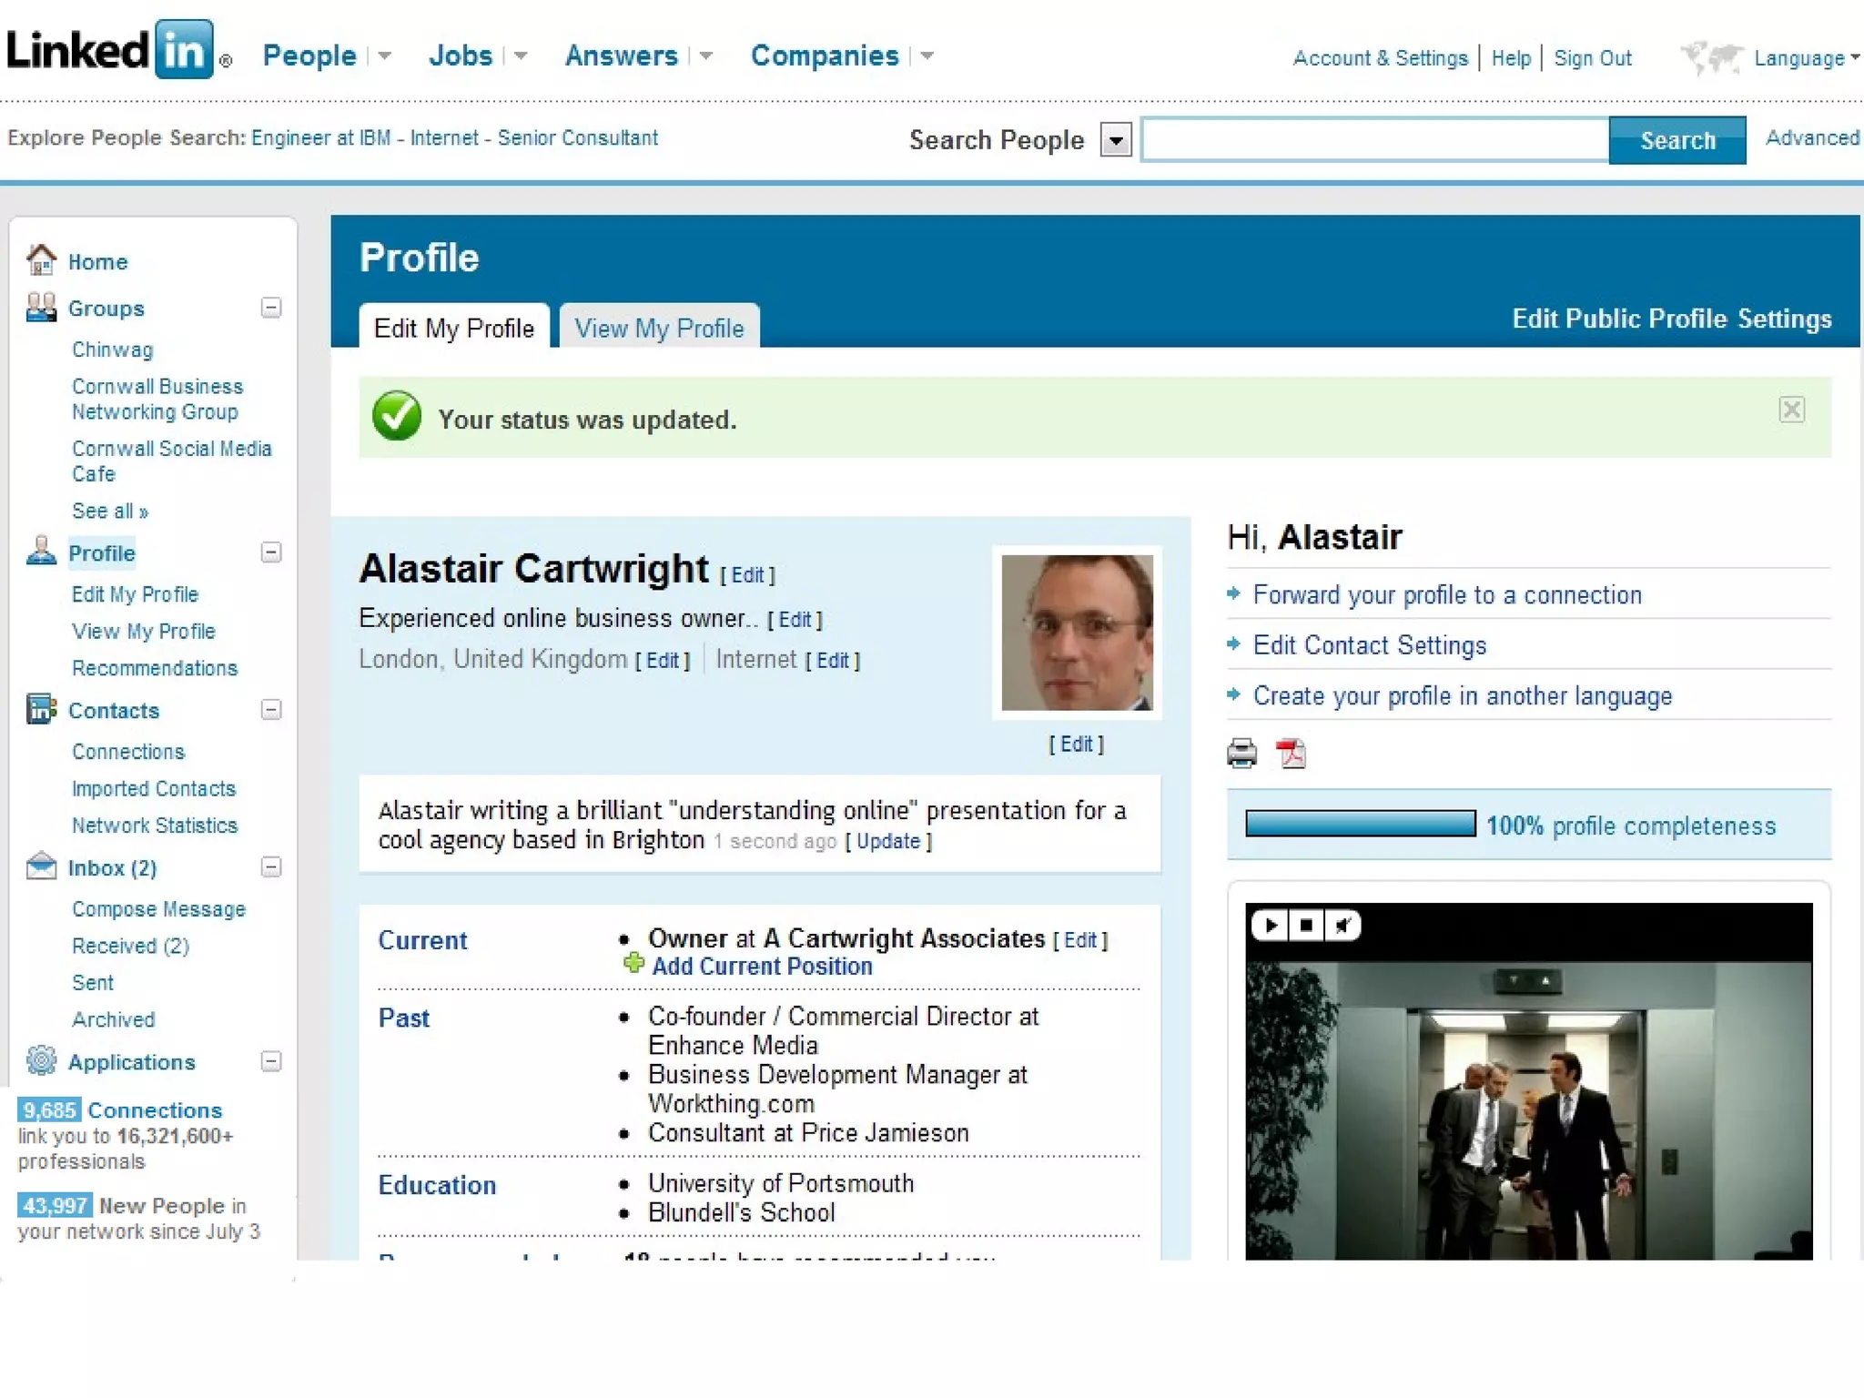The width and height of the screenshot is (1864, 1398).
Task: Mute the video player sound
Action: pos(1342,926)
